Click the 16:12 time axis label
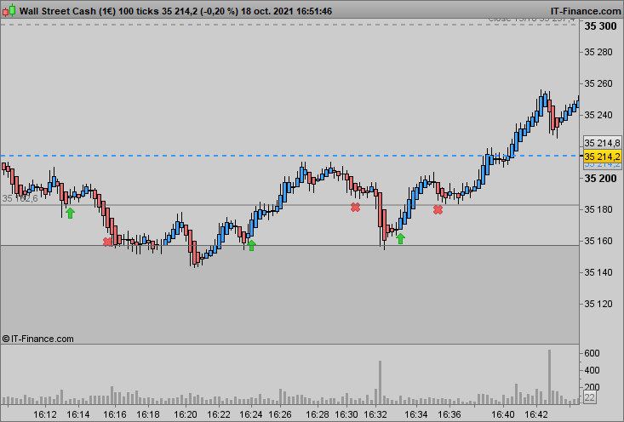 [x=44, y=414]
